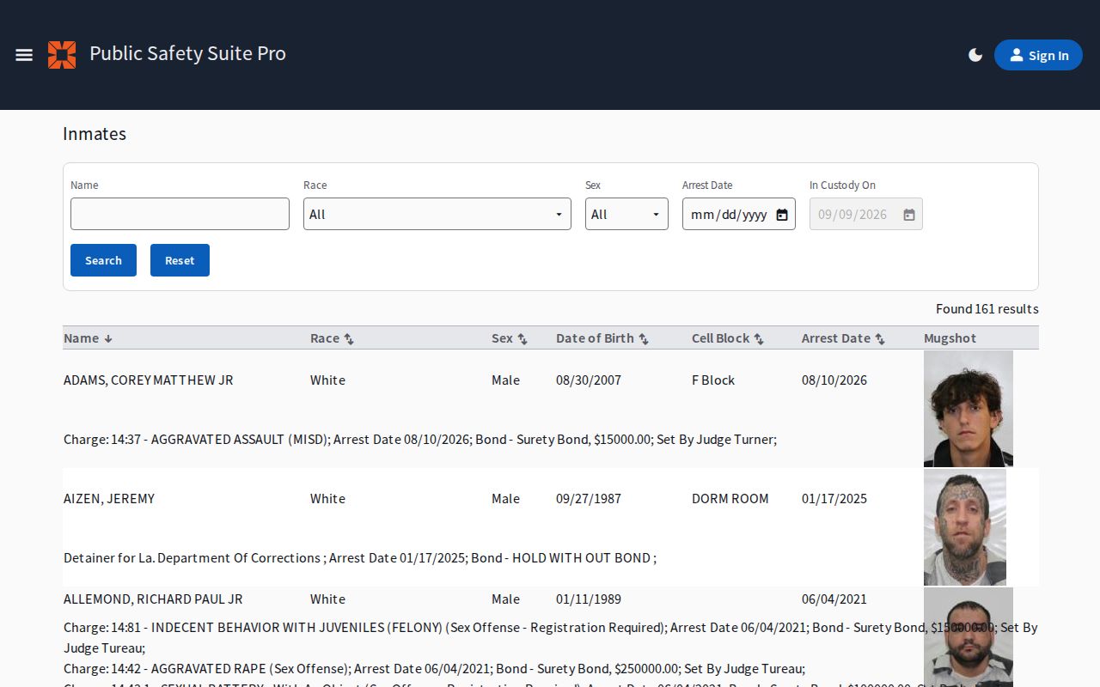This screenshot has width=1100, height=687.
Task: Open the Race dropdown
Action: click(x=437, y=214)
